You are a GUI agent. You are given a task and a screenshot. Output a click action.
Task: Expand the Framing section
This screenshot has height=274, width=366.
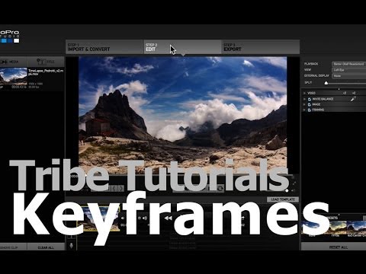point(304,110)
